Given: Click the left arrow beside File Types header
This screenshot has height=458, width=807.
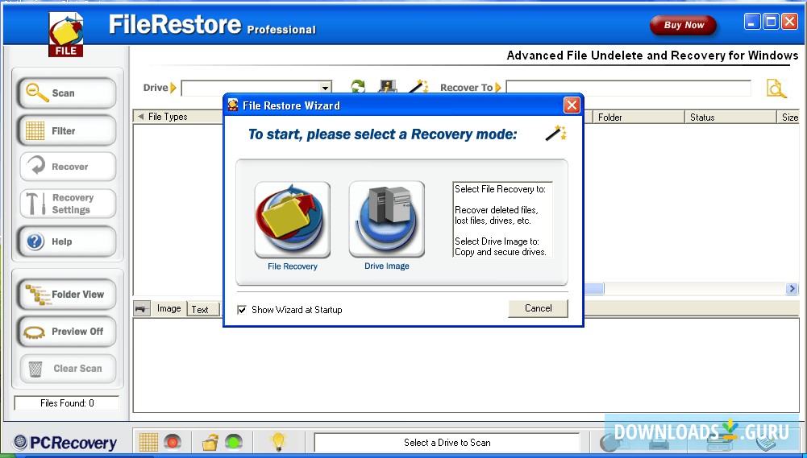Looking at the screenshot, I should (140, 117).
